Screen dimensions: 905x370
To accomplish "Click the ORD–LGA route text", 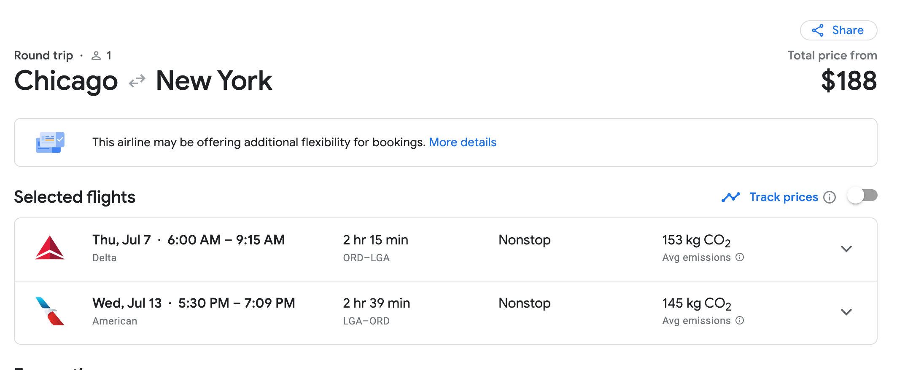I will (366, 258).
